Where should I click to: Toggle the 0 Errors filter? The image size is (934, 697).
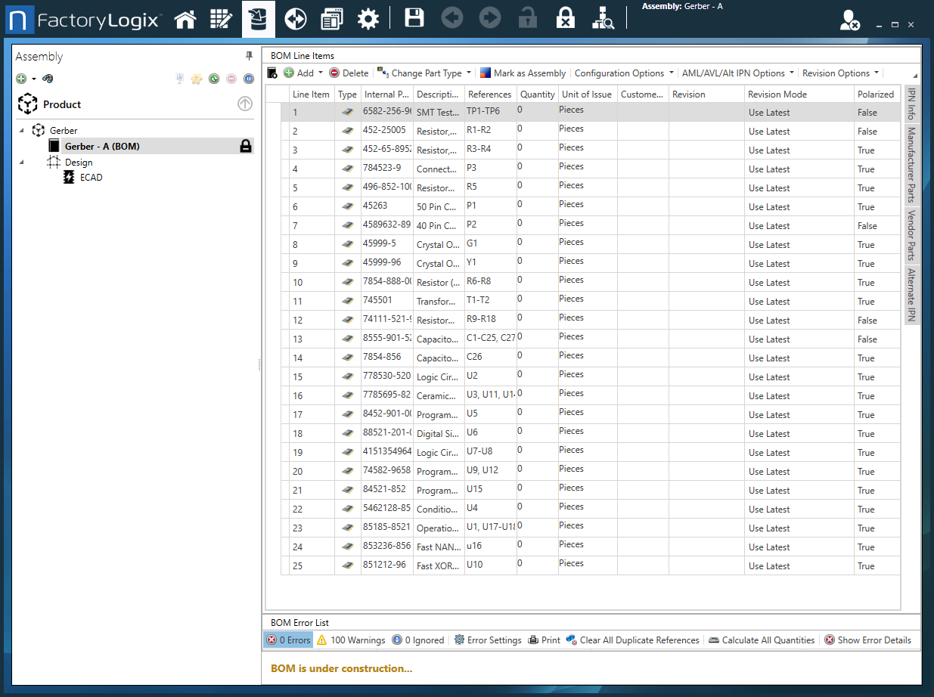[x=288, y=640]
